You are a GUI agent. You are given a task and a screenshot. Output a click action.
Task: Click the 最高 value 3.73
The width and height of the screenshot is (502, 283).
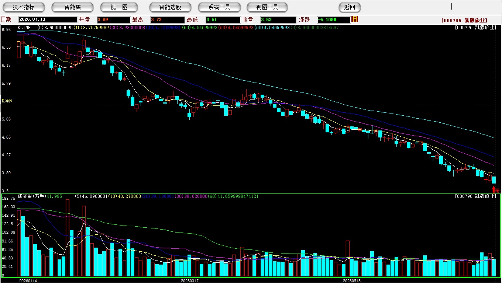[168, 20]
